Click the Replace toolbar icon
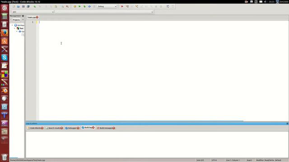Screen dimensions: 289x162 coord(67,6)
